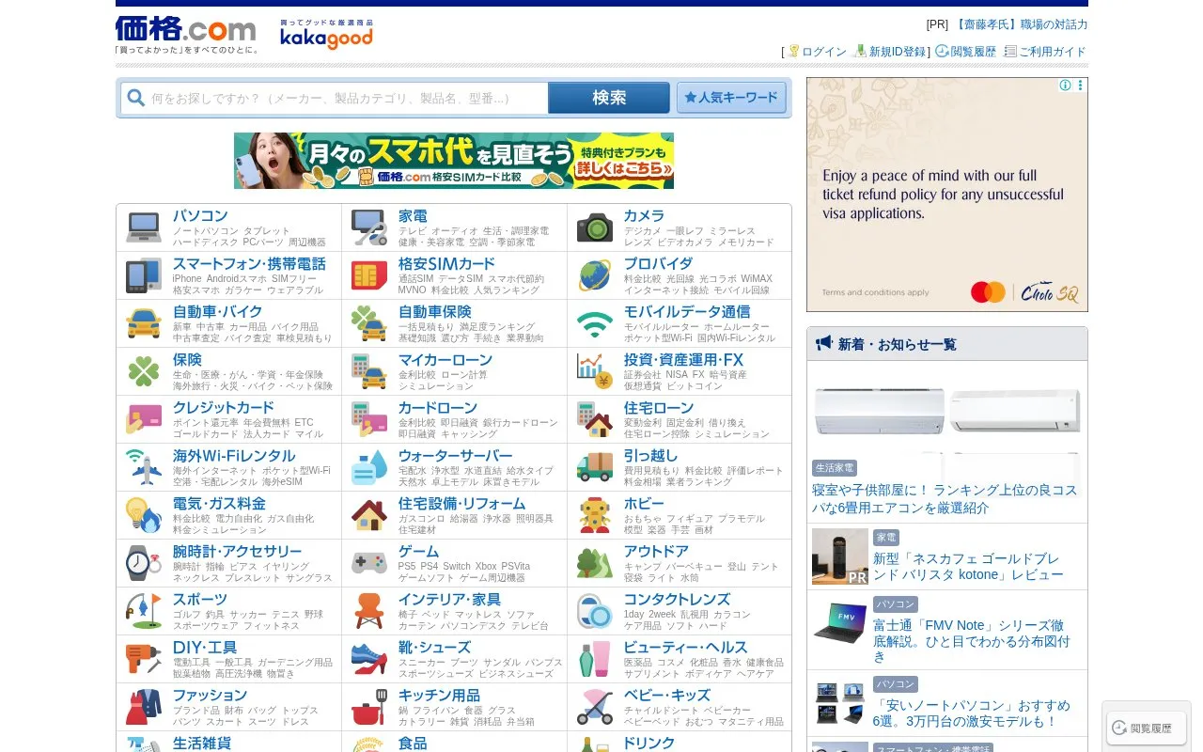Screen dimensions: 1203x752
Task: Click the orange drill icon for DIY・工具
Action: [x=144, y=659]
